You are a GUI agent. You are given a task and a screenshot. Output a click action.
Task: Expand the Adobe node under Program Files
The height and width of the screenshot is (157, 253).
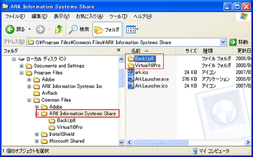29,80
